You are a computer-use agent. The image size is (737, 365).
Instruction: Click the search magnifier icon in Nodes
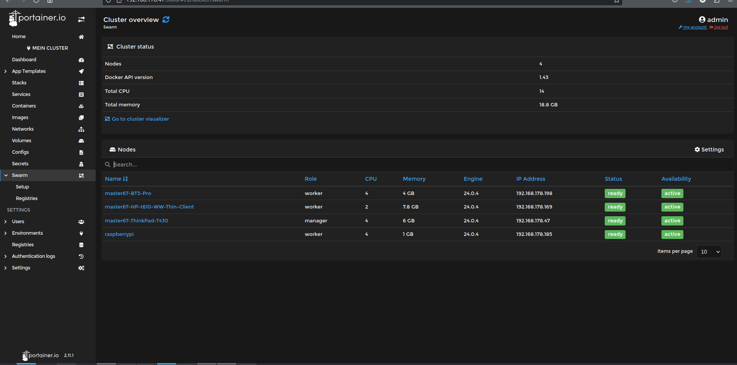click(x=108, y=165)
